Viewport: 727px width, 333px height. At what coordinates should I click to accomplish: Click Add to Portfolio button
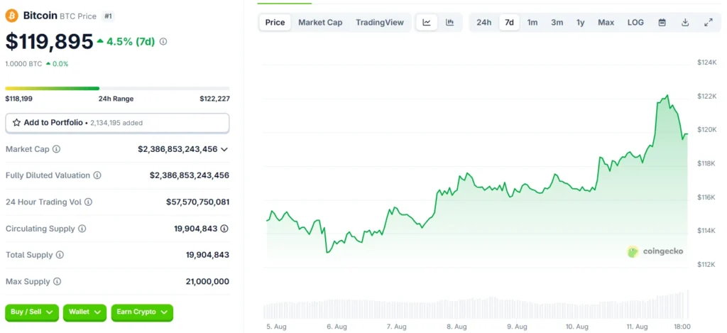pyautogui.click(x=117, y=123)
